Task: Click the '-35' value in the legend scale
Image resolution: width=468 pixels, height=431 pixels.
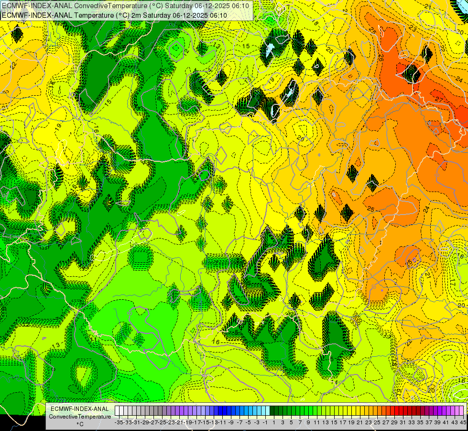Action: pos(119,423)
